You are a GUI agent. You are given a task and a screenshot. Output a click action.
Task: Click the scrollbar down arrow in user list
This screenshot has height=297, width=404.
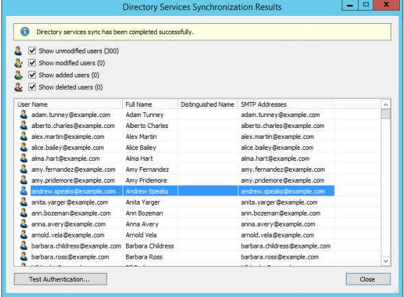pos(386,261)
